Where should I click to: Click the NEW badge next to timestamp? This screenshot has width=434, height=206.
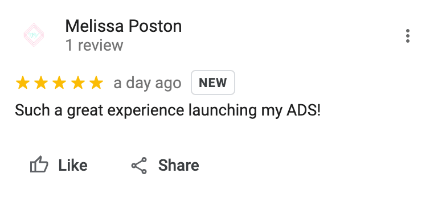point(213,83)
